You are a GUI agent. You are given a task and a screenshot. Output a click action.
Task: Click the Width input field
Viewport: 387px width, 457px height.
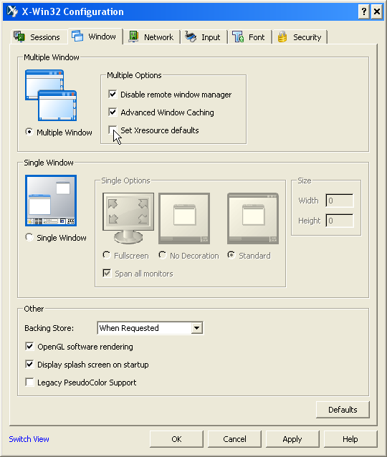coord(340,201)
